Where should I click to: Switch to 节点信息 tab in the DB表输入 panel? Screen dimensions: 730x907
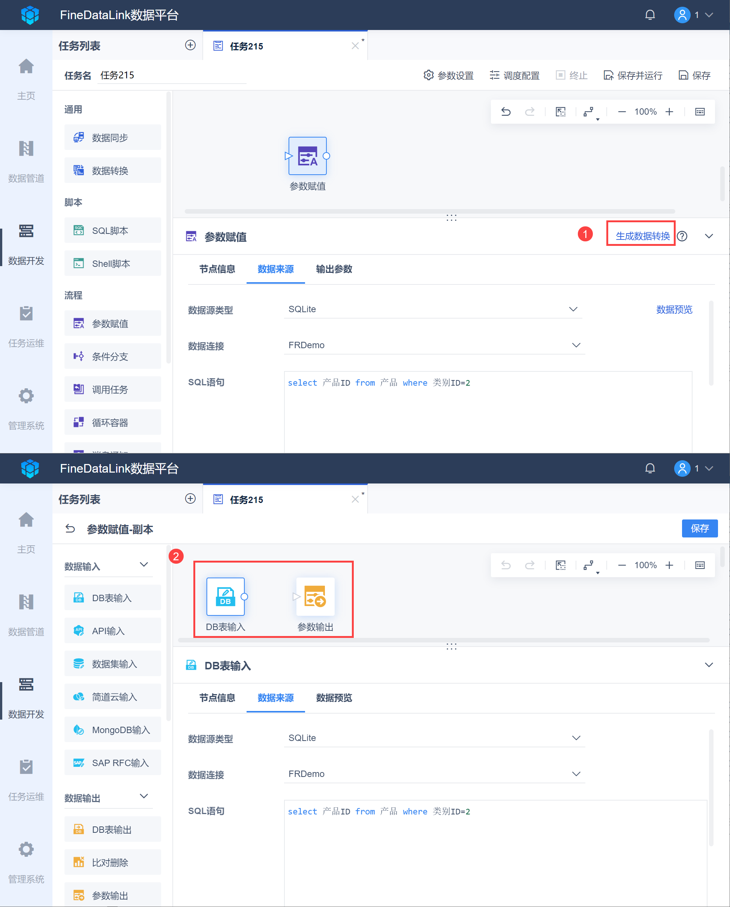[217, 697]
